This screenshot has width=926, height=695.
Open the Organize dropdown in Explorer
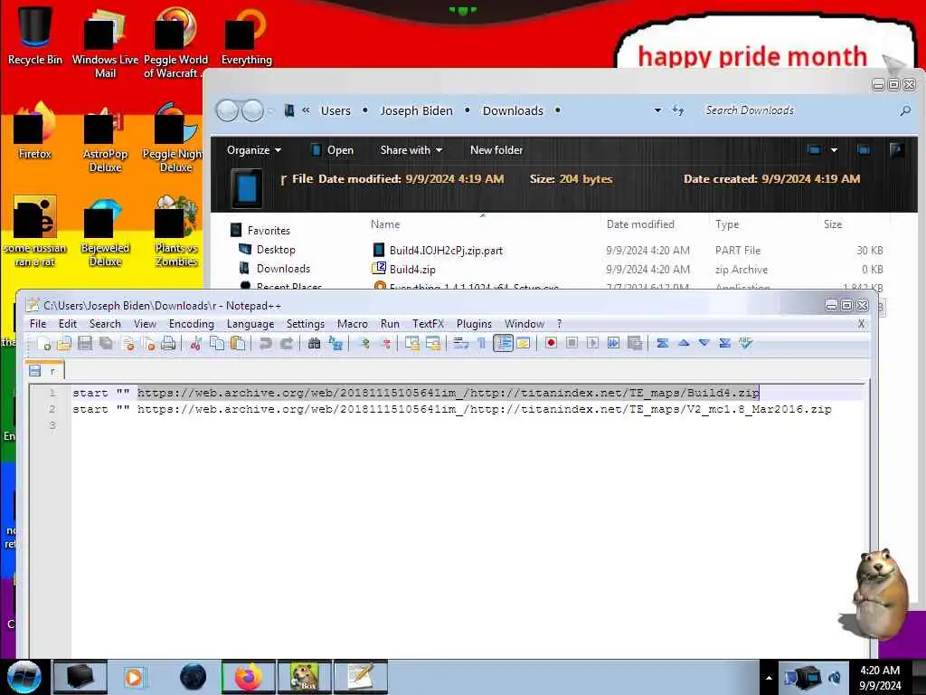pos(254,150)
